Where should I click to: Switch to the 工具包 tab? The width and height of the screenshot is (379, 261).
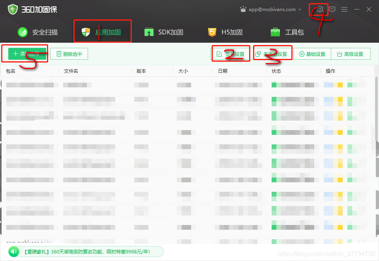(x=287, y=32)
